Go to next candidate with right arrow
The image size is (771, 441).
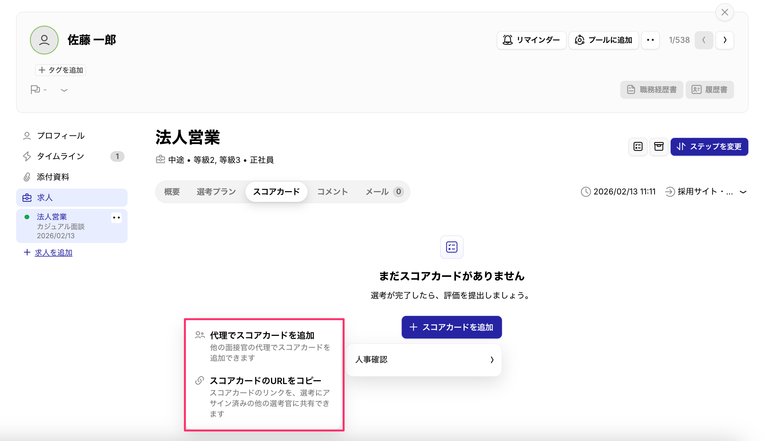[x=725, y=40]
